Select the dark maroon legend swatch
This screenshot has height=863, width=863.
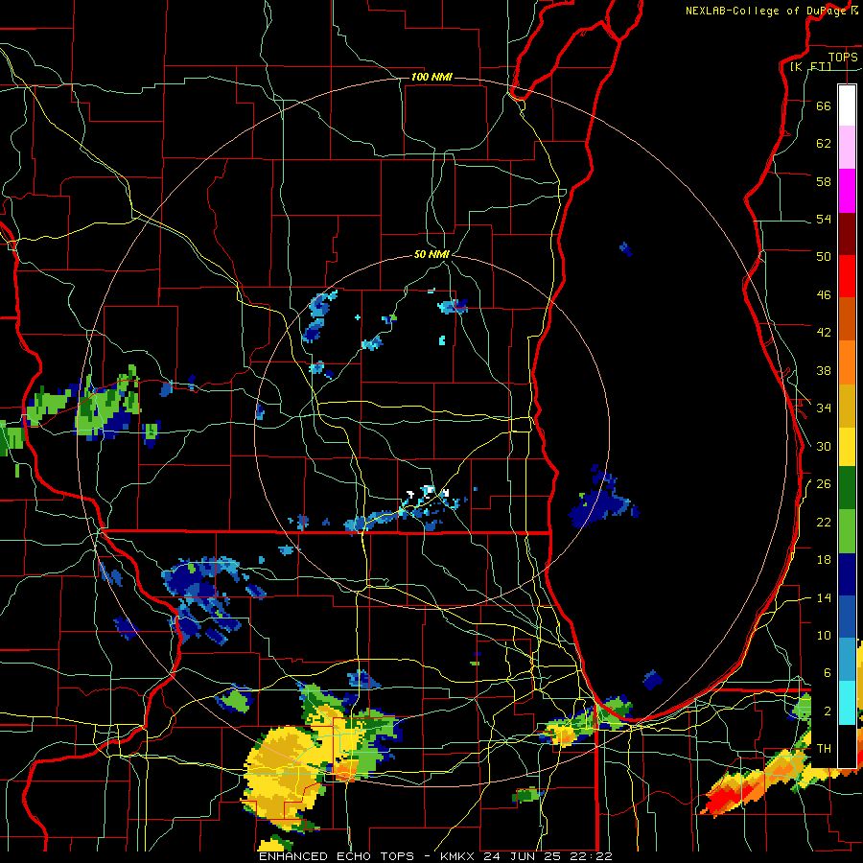pyautogui.click(x=847, y=234)
